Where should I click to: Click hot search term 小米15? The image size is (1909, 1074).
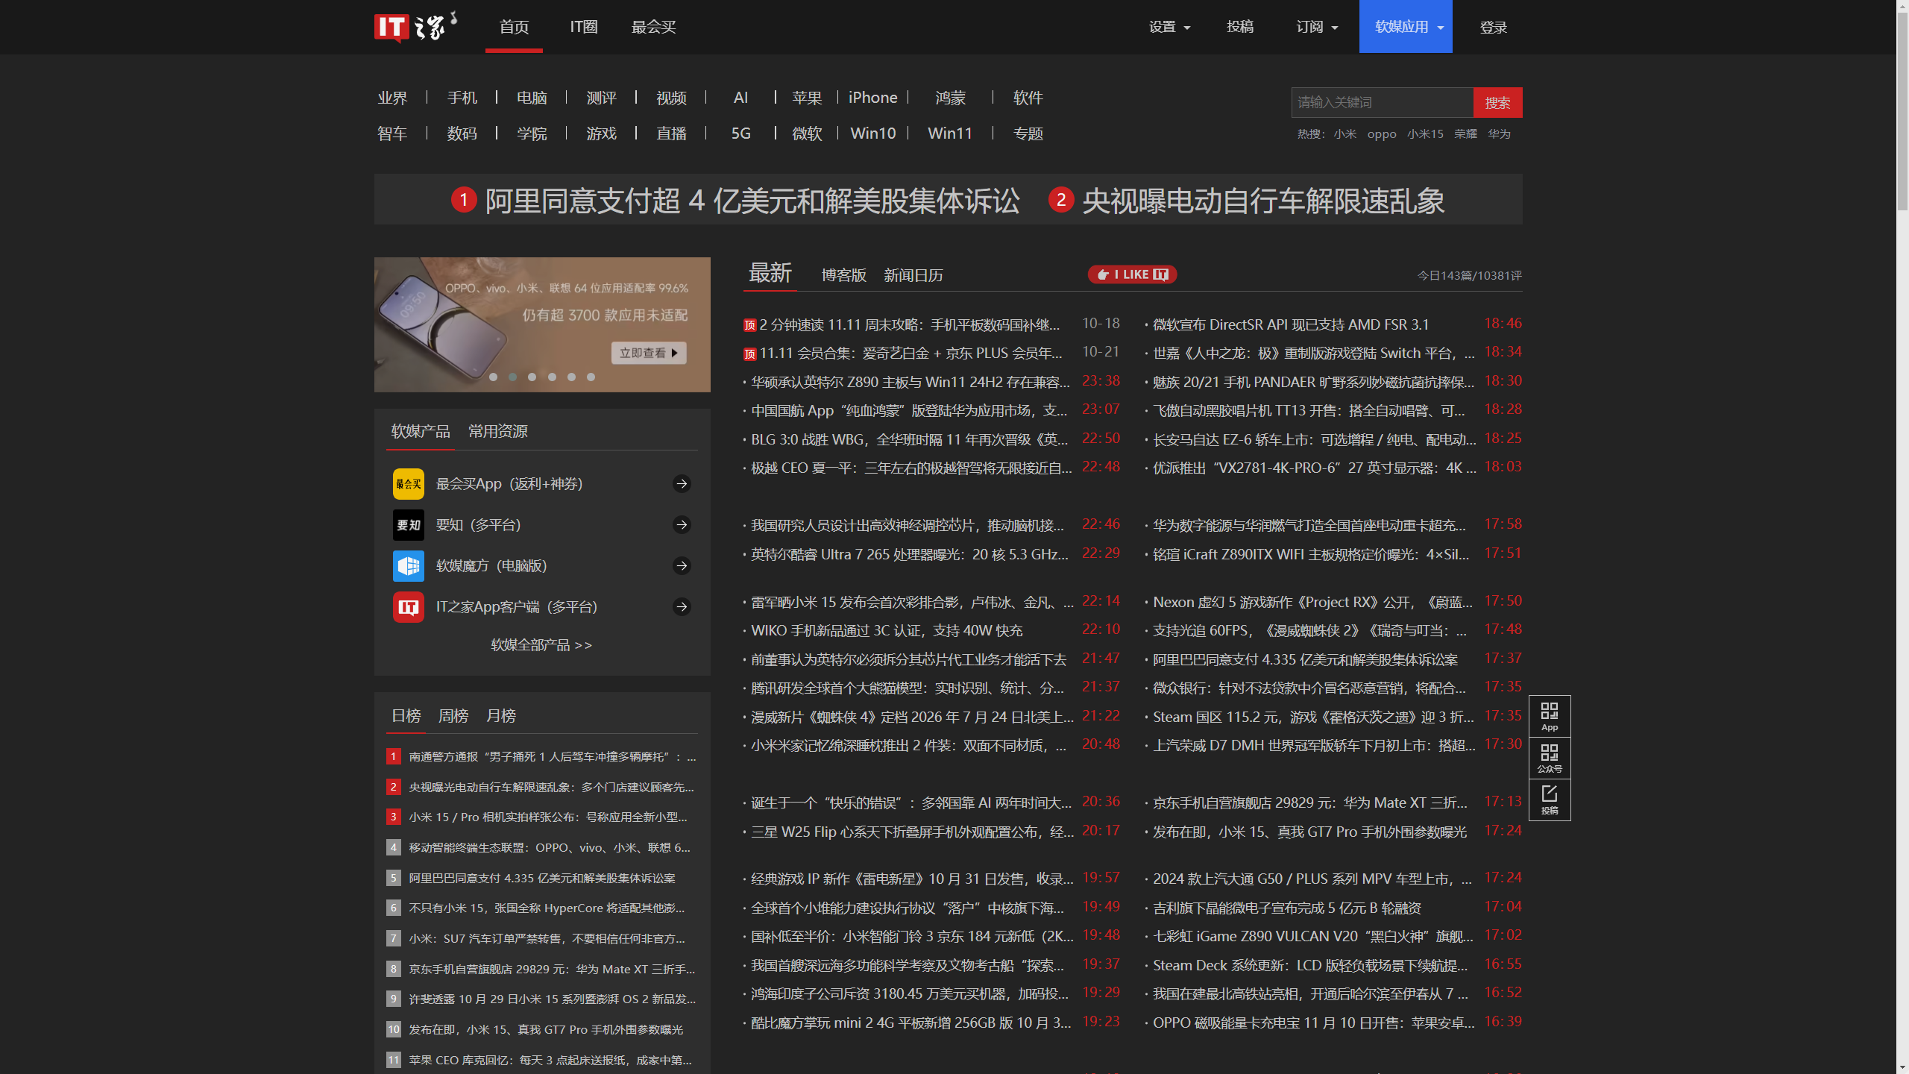tap(1425, 134)
